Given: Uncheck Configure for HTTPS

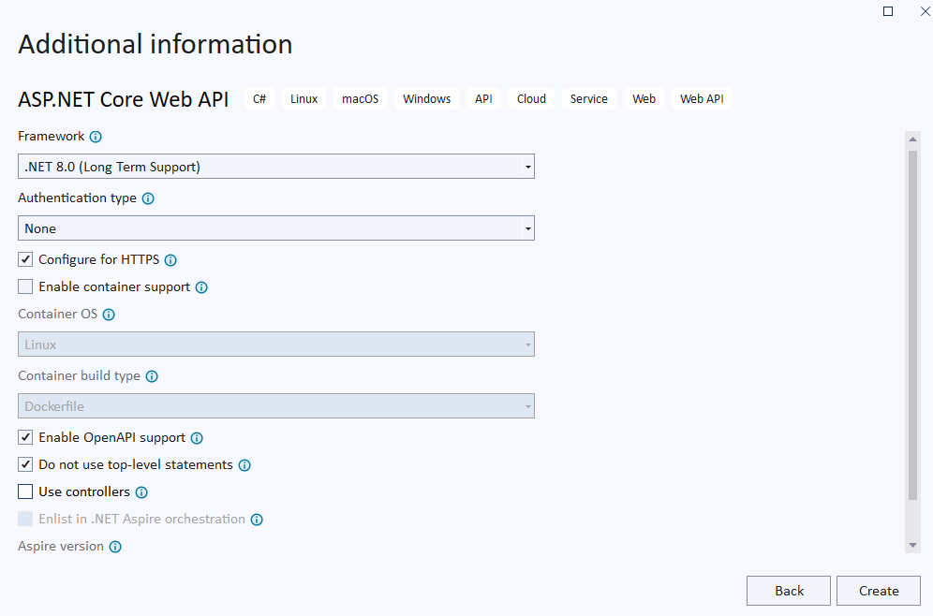Looking at the screenshot, I should 25,259.
